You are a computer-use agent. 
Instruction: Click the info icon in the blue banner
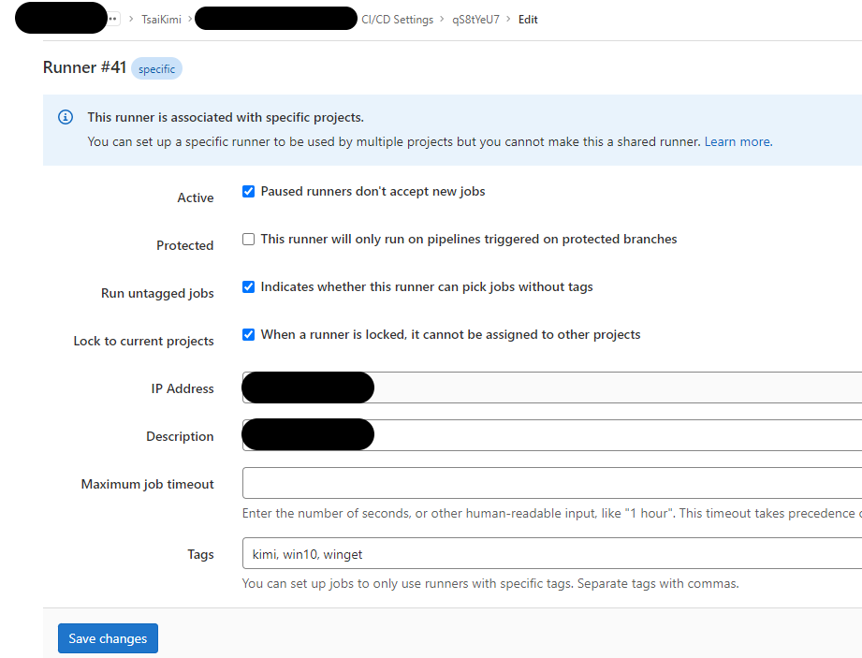pos(65,116)
